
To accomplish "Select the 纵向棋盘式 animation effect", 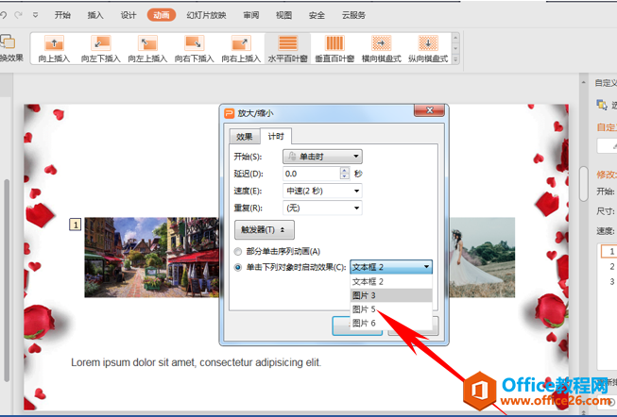I will click(427, 49).
